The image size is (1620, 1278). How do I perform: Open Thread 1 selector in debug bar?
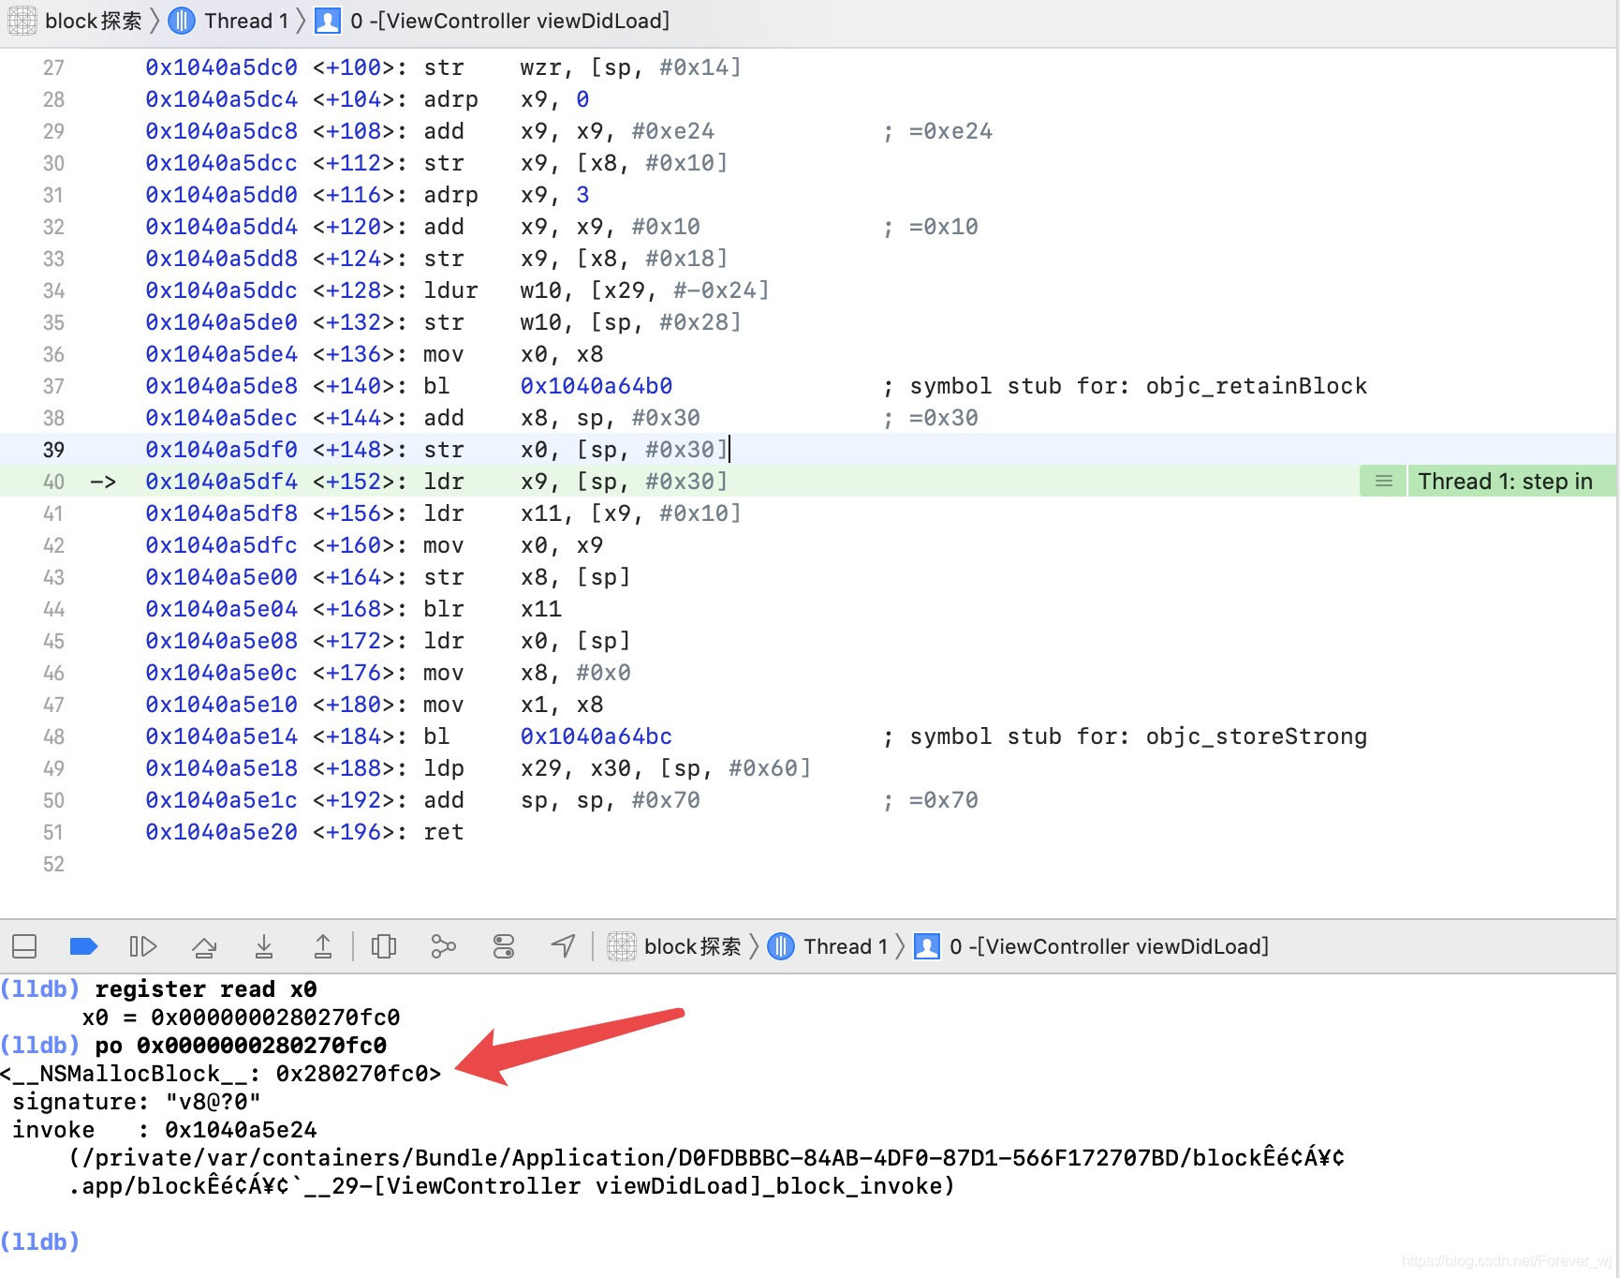pos(828,946)
